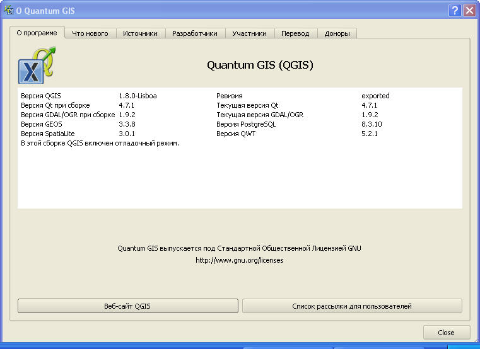Click the Веб-сайт QGIS button
Screen dimensions: 480x349
point(127,306)
